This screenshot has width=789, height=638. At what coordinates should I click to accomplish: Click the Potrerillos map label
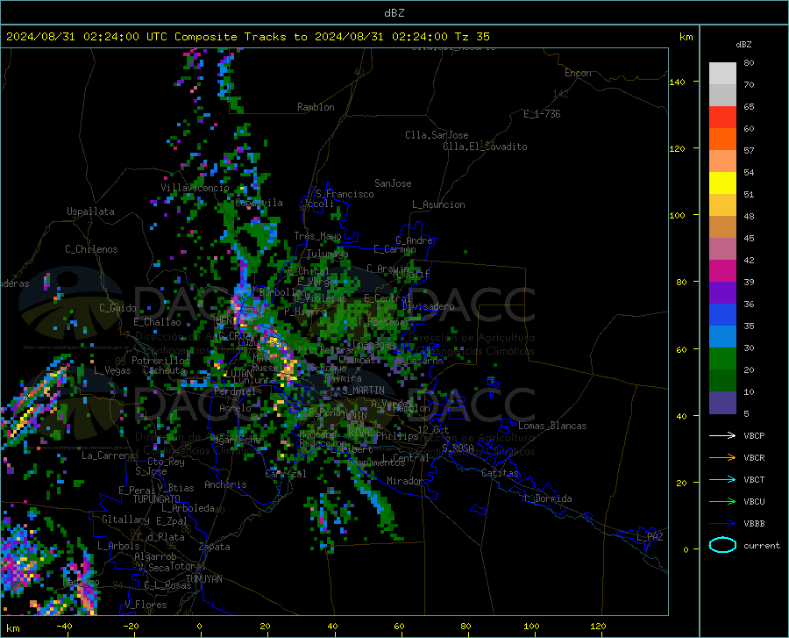click(160, 361)
